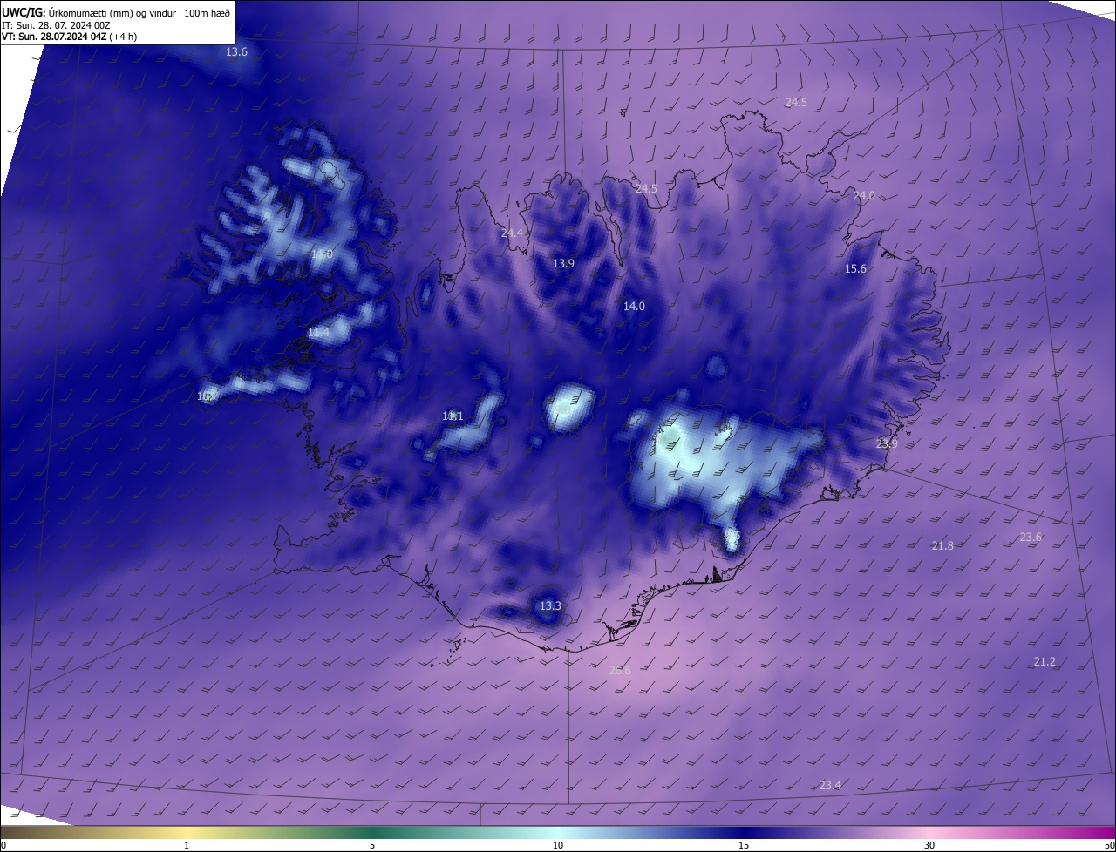Select the 21.2 value label
This screenshot has height=852, width=1116.
1045,662
